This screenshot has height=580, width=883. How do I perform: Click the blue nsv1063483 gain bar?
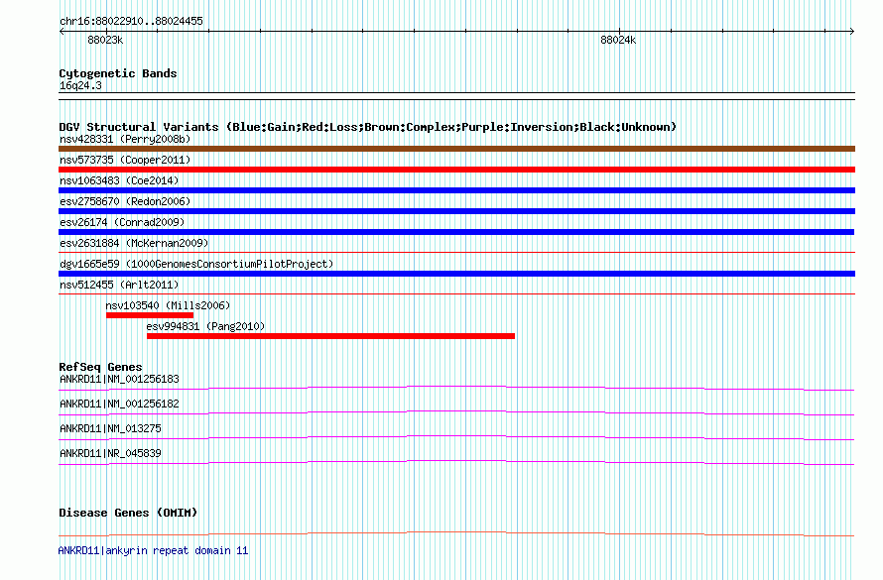pyautogui.click(x=456, y=190)
